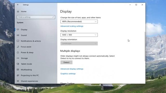Click the Shared experiences icon
The image size is (166, 93).
coord(18,81)
